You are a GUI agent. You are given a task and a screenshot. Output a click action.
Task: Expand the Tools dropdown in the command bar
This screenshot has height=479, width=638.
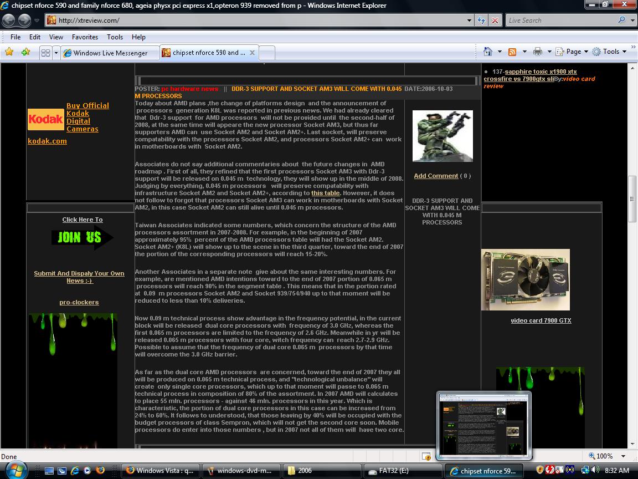click(x=610, y=52)
